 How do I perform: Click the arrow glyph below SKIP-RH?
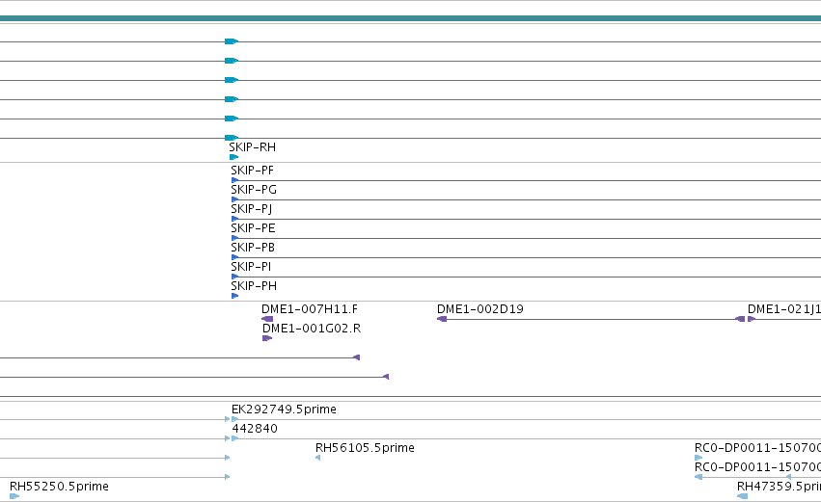point(234,157)
